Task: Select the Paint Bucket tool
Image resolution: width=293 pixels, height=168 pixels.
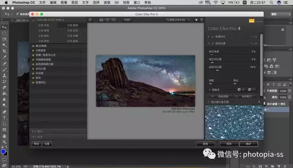Action: 4,93
